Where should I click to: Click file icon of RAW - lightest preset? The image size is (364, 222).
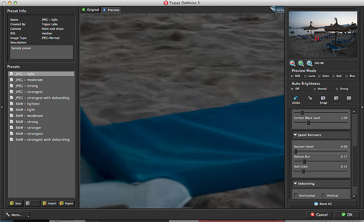coord(11,104)
